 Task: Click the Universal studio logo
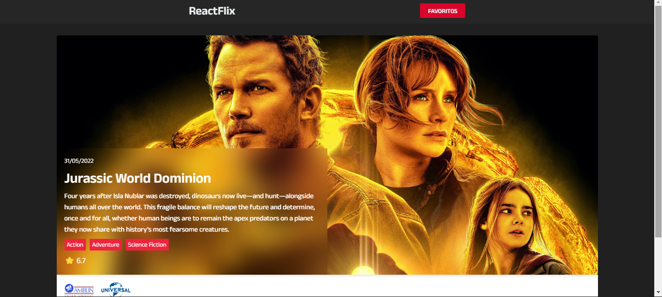116,290
